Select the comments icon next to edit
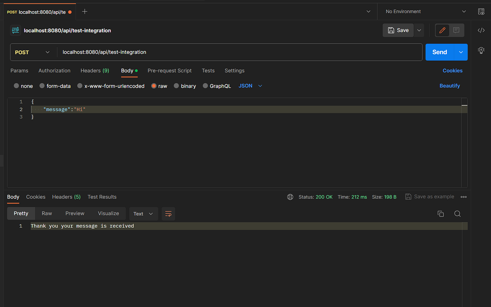Screen dimensions: 491x307 click(x=456, y=30)
